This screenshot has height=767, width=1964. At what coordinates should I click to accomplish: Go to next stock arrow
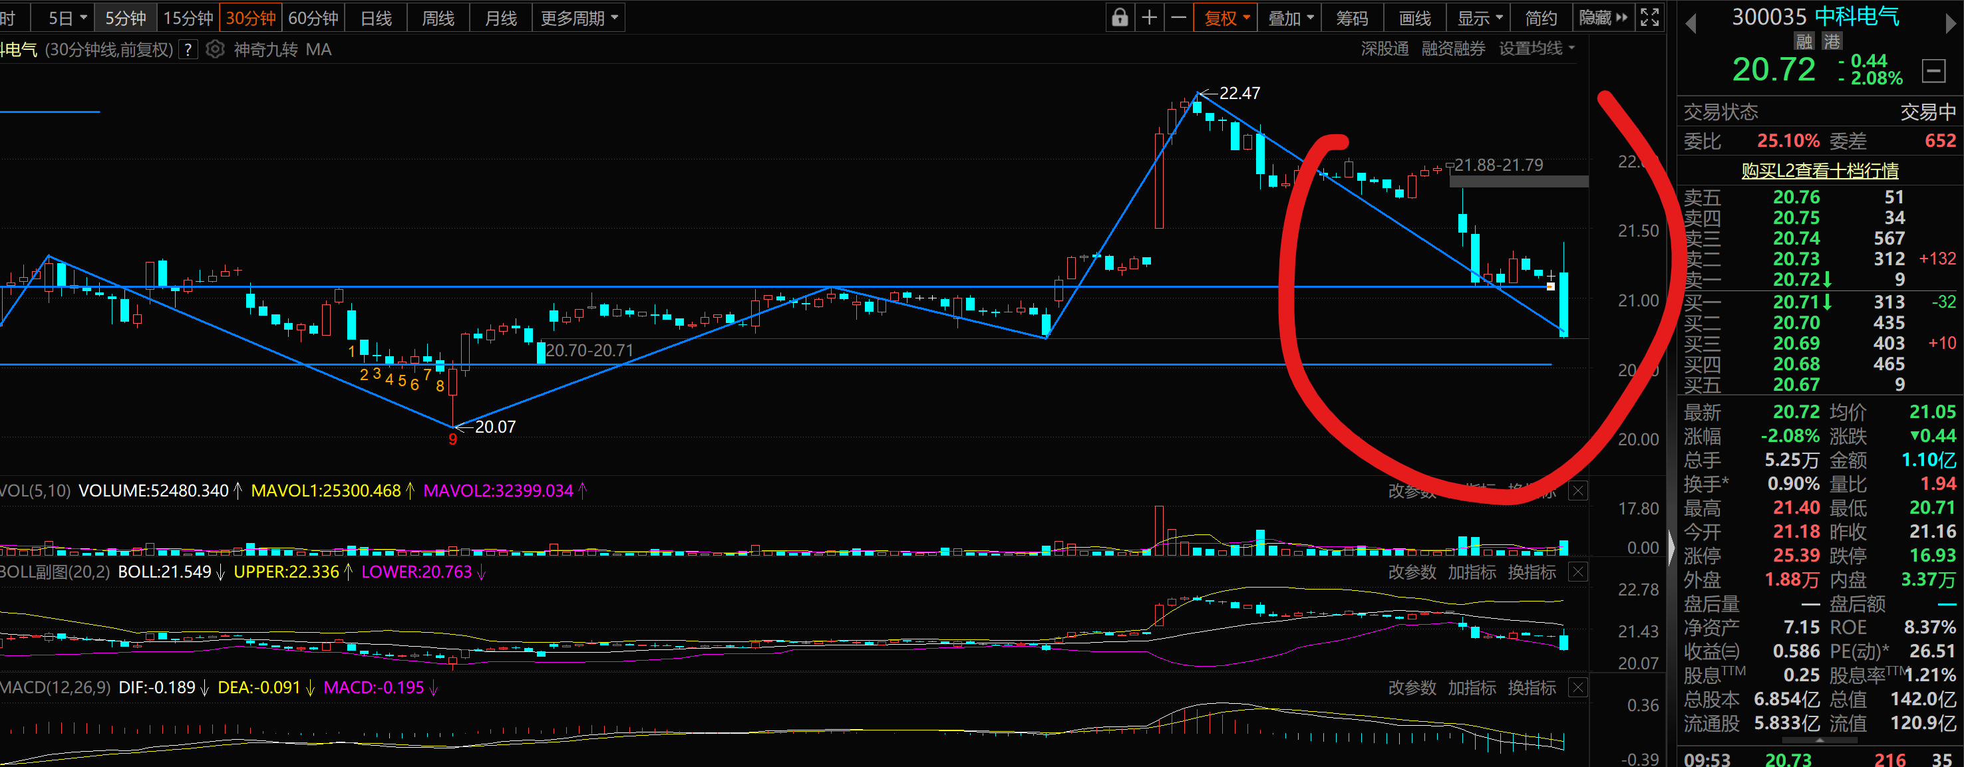[1950, 23]
